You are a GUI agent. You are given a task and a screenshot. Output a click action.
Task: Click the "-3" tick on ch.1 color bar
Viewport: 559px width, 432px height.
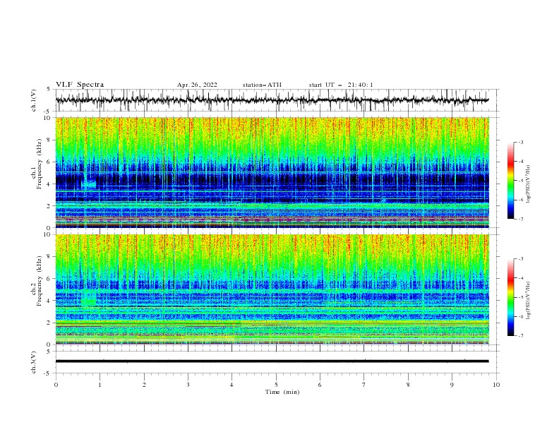coord(521,142)
